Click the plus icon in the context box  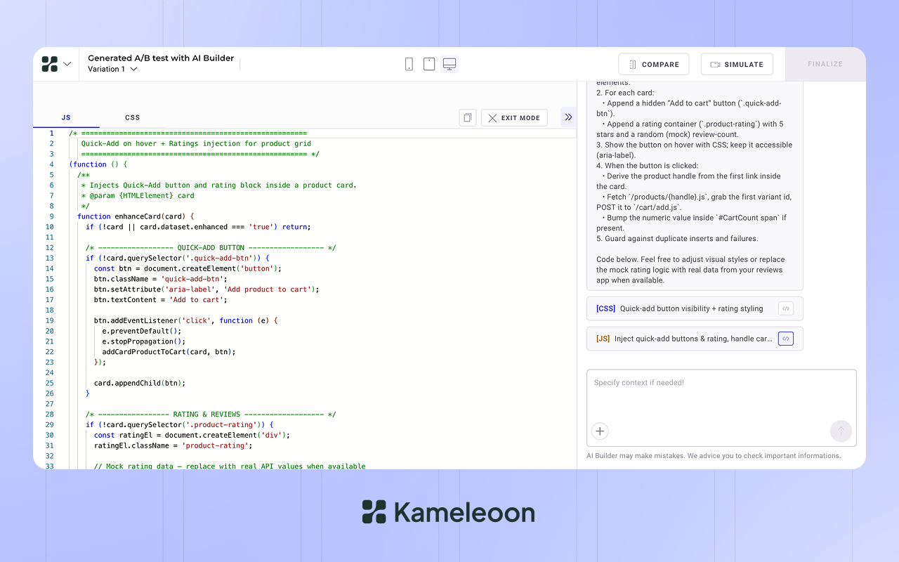(600, 431)
